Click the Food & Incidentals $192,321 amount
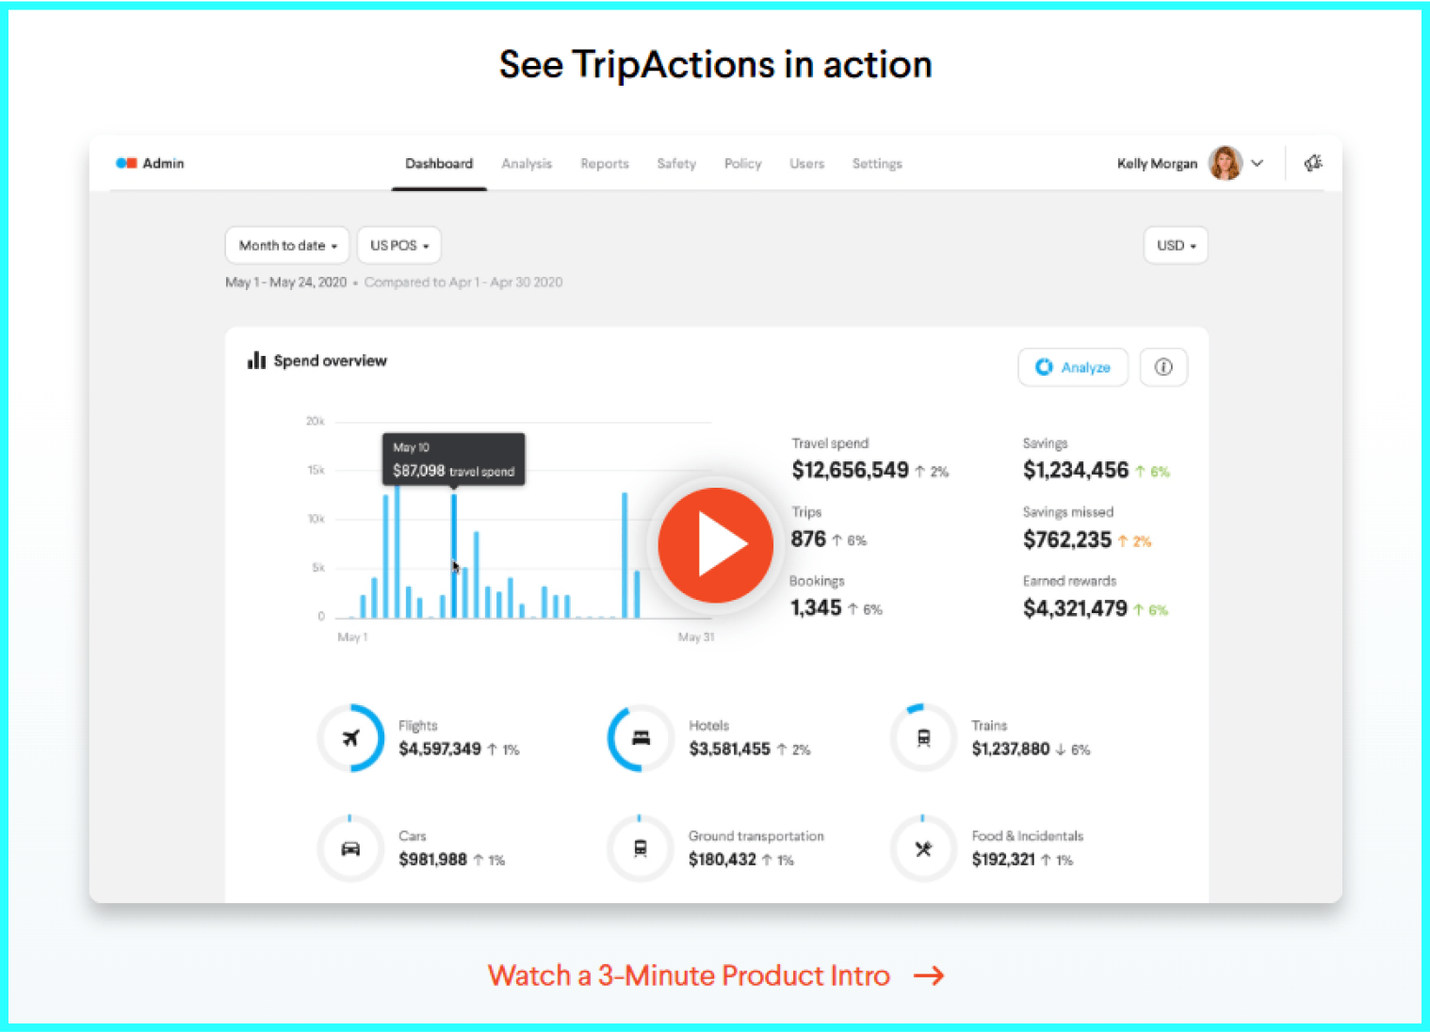This screenshot has width=1430, height=1032. tap(1003, 859)
